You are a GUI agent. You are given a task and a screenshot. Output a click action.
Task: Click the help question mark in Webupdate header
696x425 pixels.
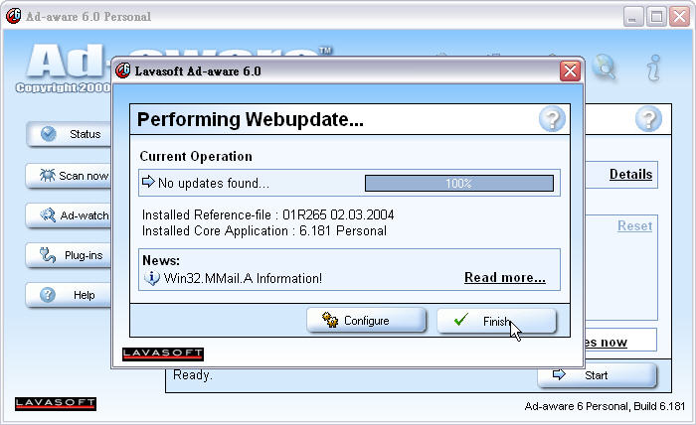[x=552, y=119]
